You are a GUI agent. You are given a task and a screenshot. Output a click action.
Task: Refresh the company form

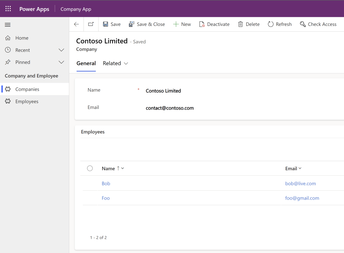tap(279, 24)
